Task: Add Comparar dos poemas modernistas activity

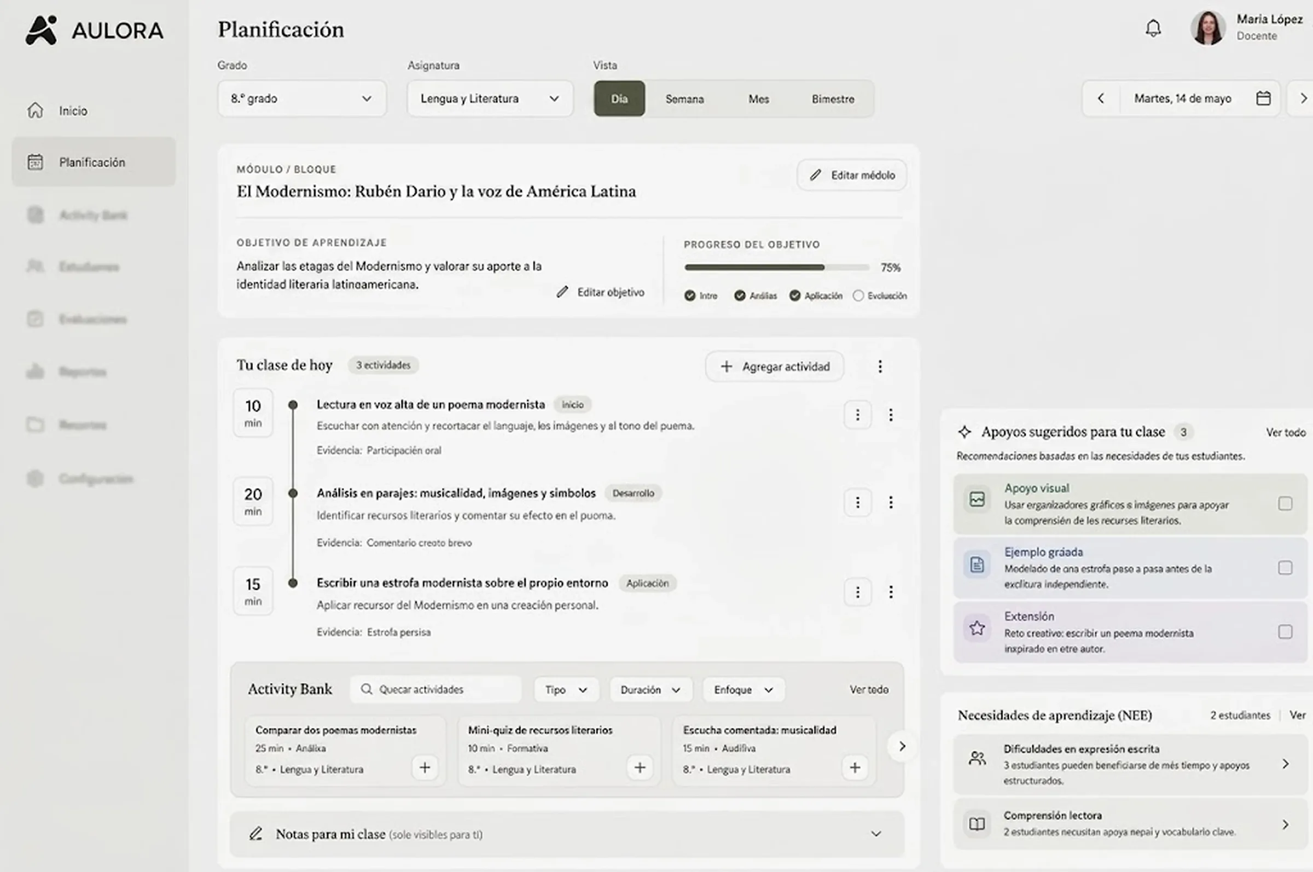Action: 425,768
